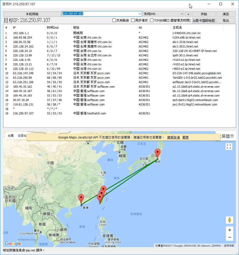Open the 瞭解詳情 link
This screenshot has width=239, height=255.
pos(174,137)
